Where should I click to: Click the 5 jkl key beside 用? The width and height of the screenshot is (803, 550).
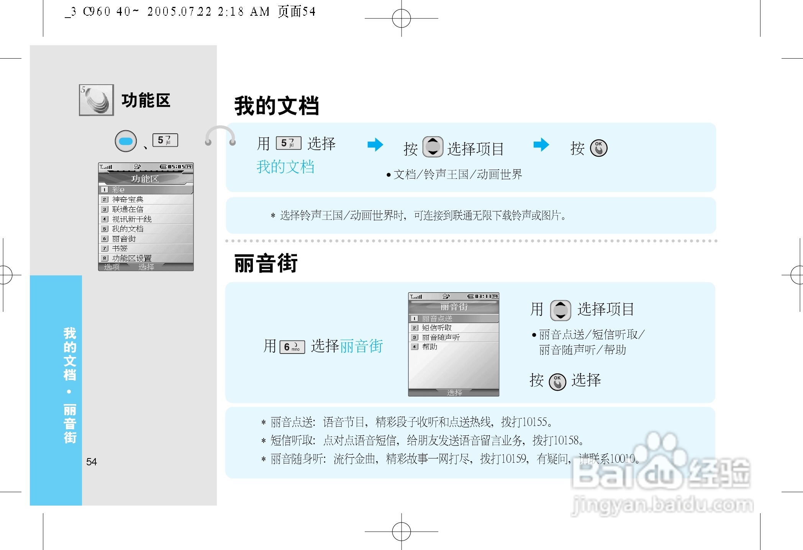pos(288,143)
